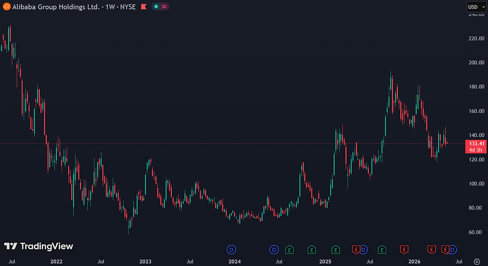Image resolution: width=488 pixels, height=266 pixels.
Task: Click the green market-open status dot
Action: click(x=156, y=6)
